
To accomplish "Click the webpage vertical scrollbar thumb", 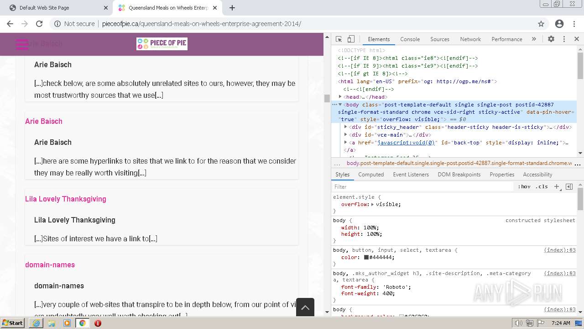I will point(327,98).
